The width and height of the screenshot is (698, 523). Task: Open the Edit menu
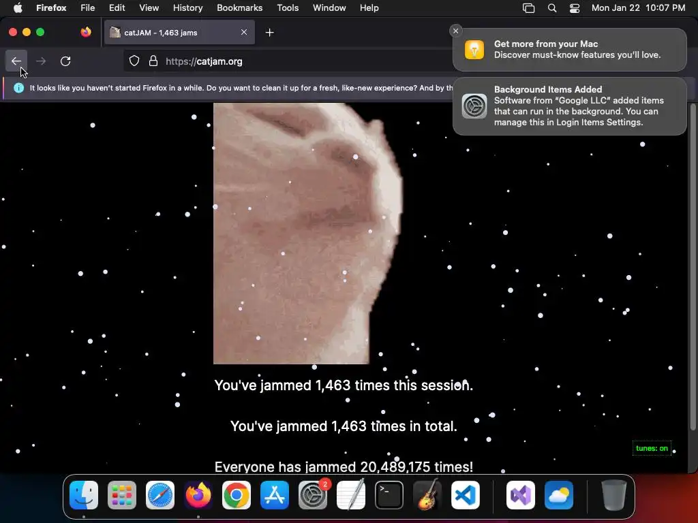coord(117,7)
